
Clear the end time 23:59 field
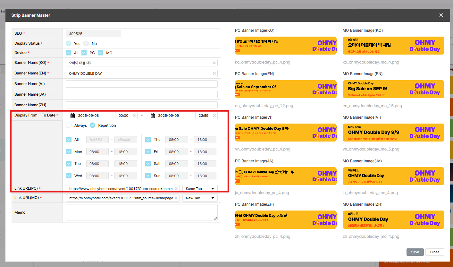pos(214,116)
